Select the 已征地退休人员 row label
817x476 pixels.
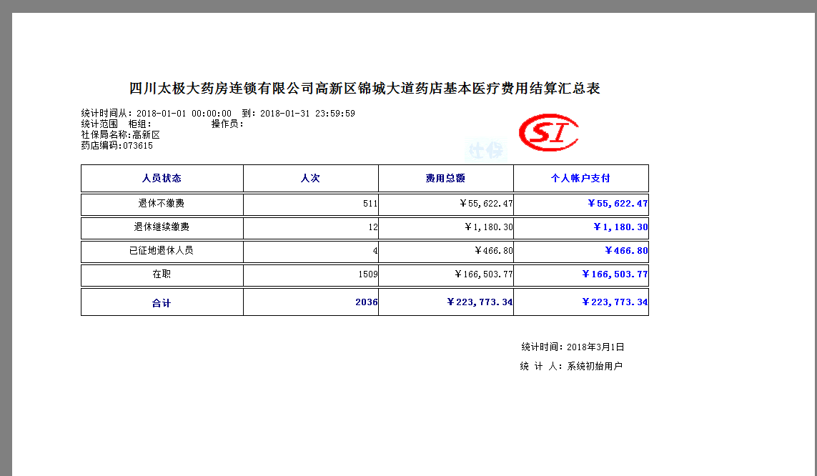162,250
